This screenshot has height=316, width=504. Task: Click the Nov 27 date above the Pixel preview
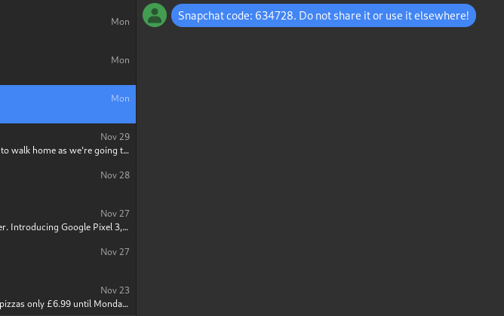coord(115,213)
